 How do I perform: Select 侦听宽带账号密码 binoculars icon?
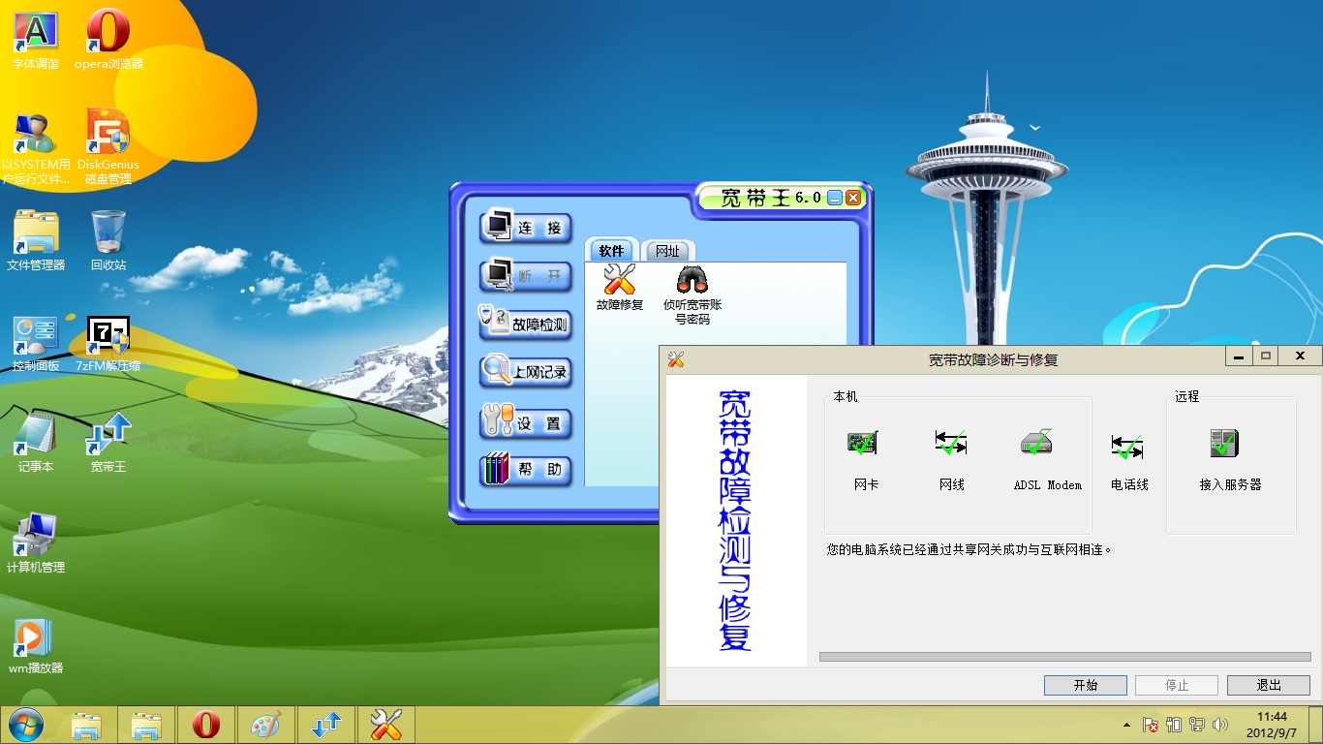click(692, 294)
